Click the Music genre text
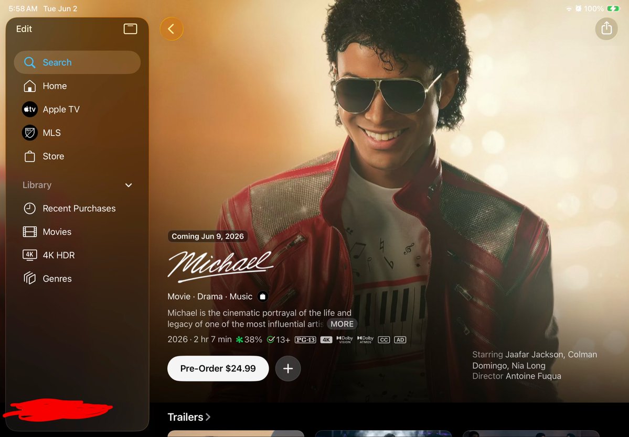629x437 pixels. coord(241,297)
